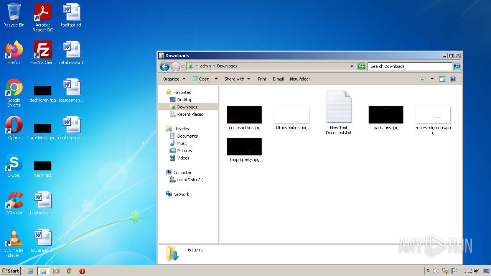The image size is (491, 276).
Task: Select mallfri.jpg on the desktop
Action: pyautogui.click(x=43, y=169)
